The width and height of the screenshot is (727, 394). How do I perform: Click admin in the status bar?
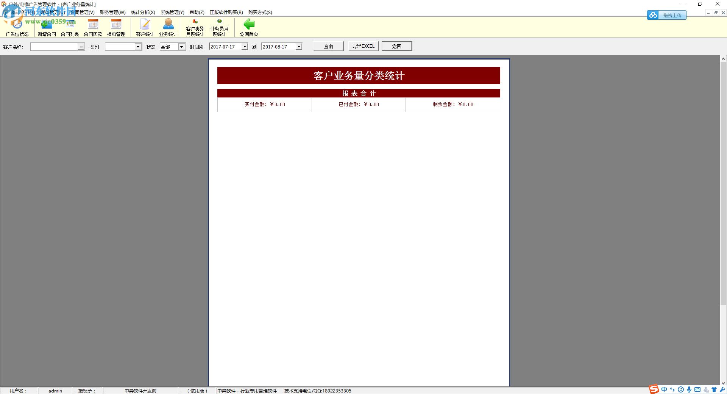coord(55,391)
